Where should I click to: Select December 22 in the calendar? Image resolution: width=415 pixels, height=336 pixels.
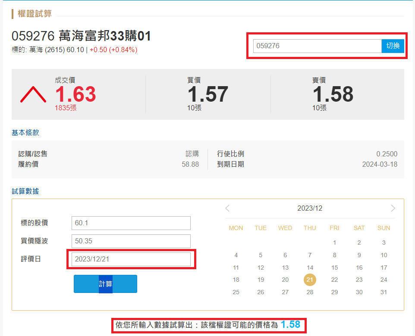[x=334, y=280]
